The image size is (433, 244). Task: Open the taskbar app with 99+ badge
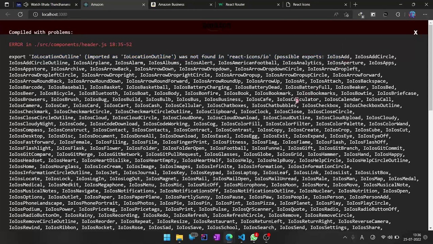192,237
